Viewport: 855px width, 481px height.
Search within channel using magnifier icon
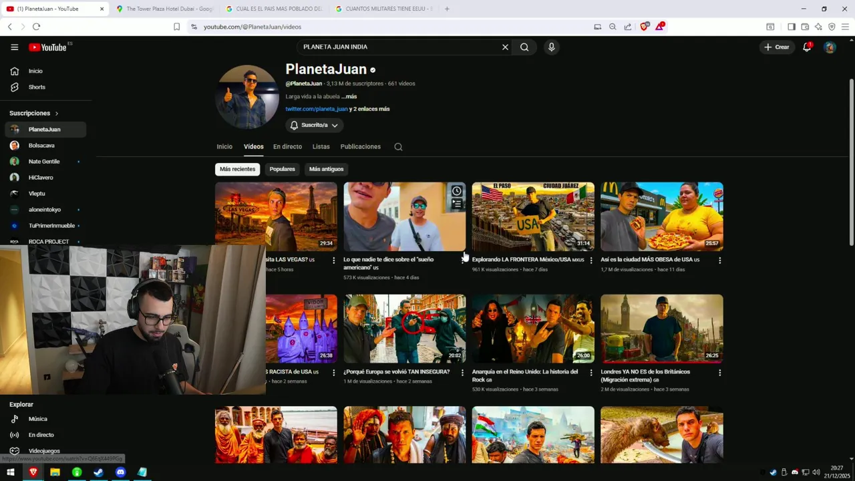398,147
